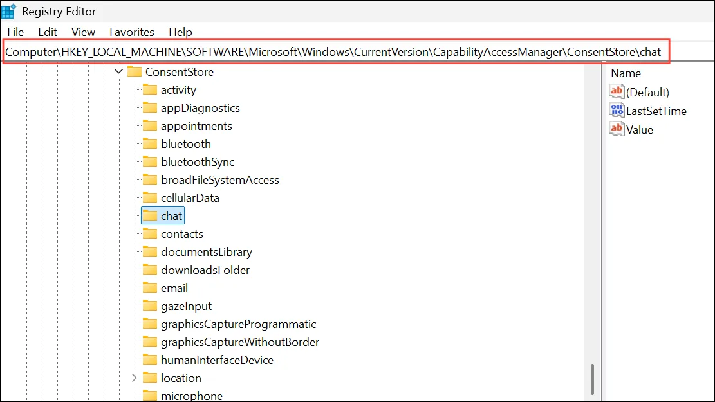Click the bluetoothSync folder icon
Image resolution: width=715 pixels, height=402 pixels.
[149, 161]
